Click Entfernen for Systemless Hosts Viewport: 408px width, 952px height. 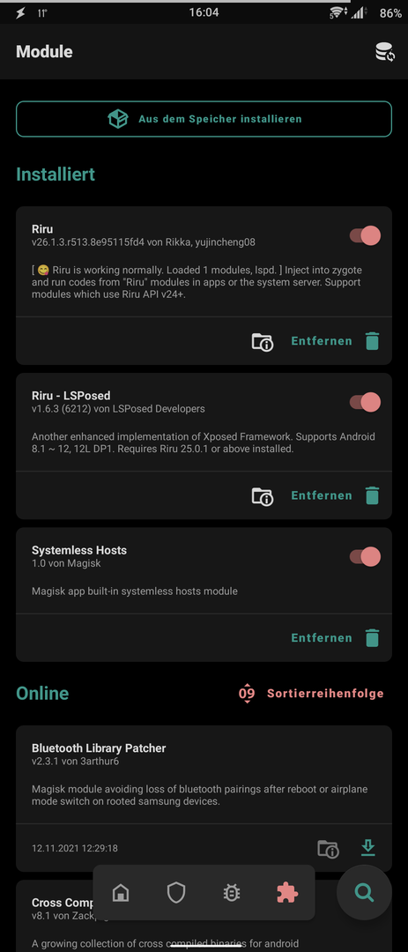point(321,638)
